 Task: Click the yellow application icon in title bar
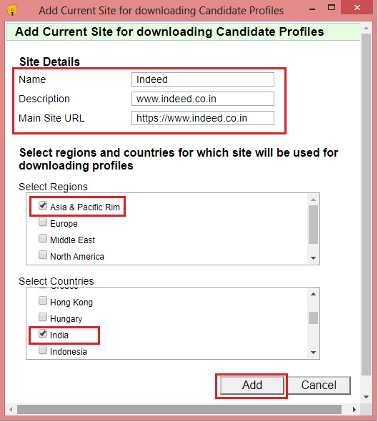[12, 10]
